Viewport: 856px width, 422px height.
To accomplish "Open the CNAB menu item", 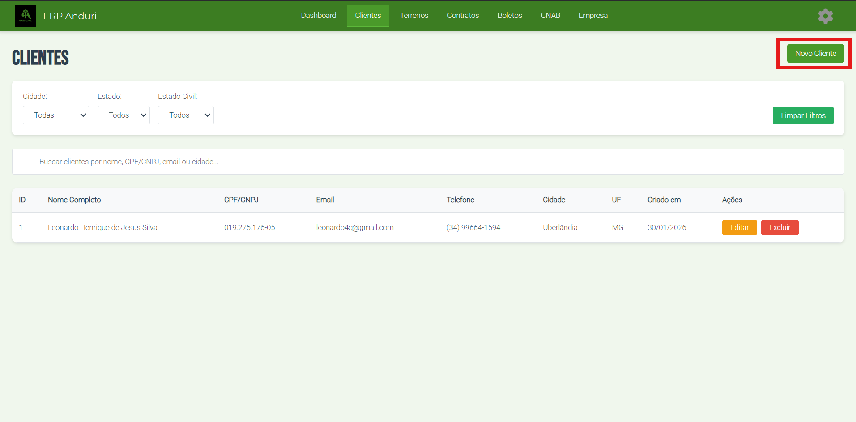I will (550, 16).
